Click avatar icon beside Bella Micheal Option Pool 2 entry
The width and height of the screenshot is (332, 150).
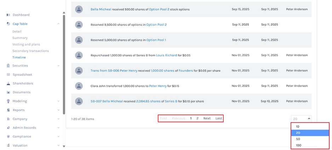click(x=79, y=10)
